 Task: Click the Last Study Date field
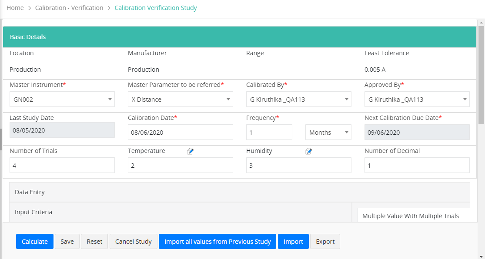(62, 130)
